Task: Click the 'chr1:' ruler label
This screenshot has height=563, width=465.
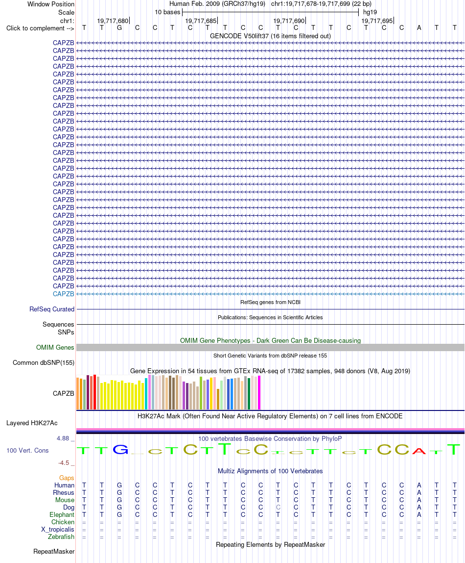Action: click(68, 21)
